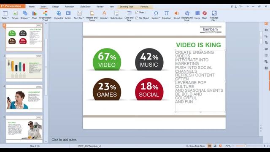270x152 pixels.
Task: Insert Date and Time
Action: click(129, 16)
